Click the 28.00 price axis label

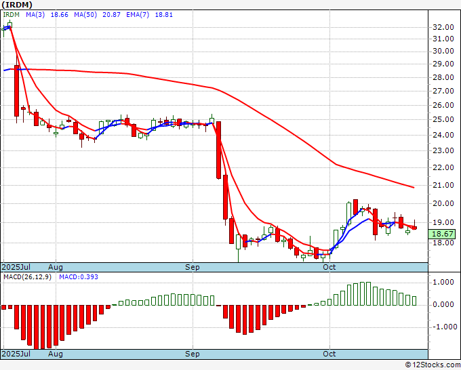coord(443,77)
